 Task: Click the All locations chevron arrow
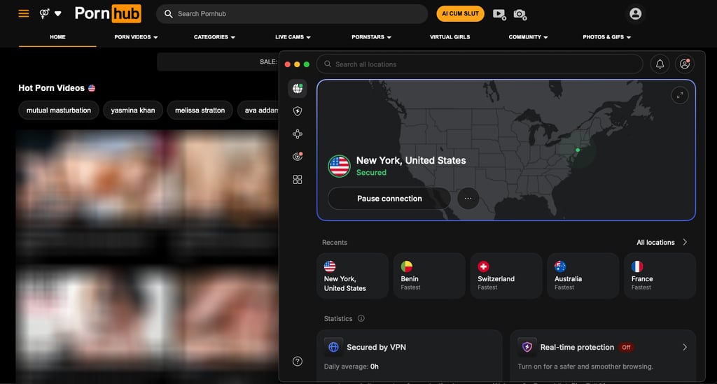(x=685, y=242)
